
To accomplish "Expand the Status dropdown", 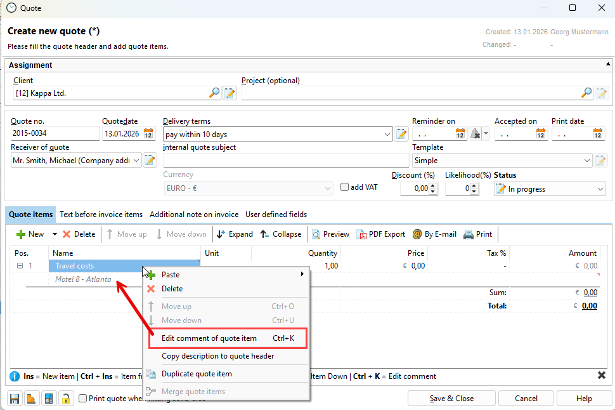I will 600,189.
